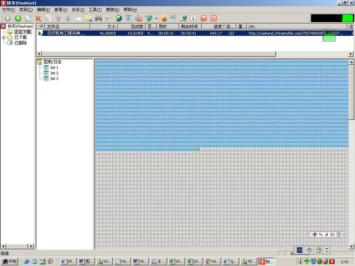Click the task list horizontal scrollbar left arrow
This screenshot has width=355, height=266.
(39, 54)
